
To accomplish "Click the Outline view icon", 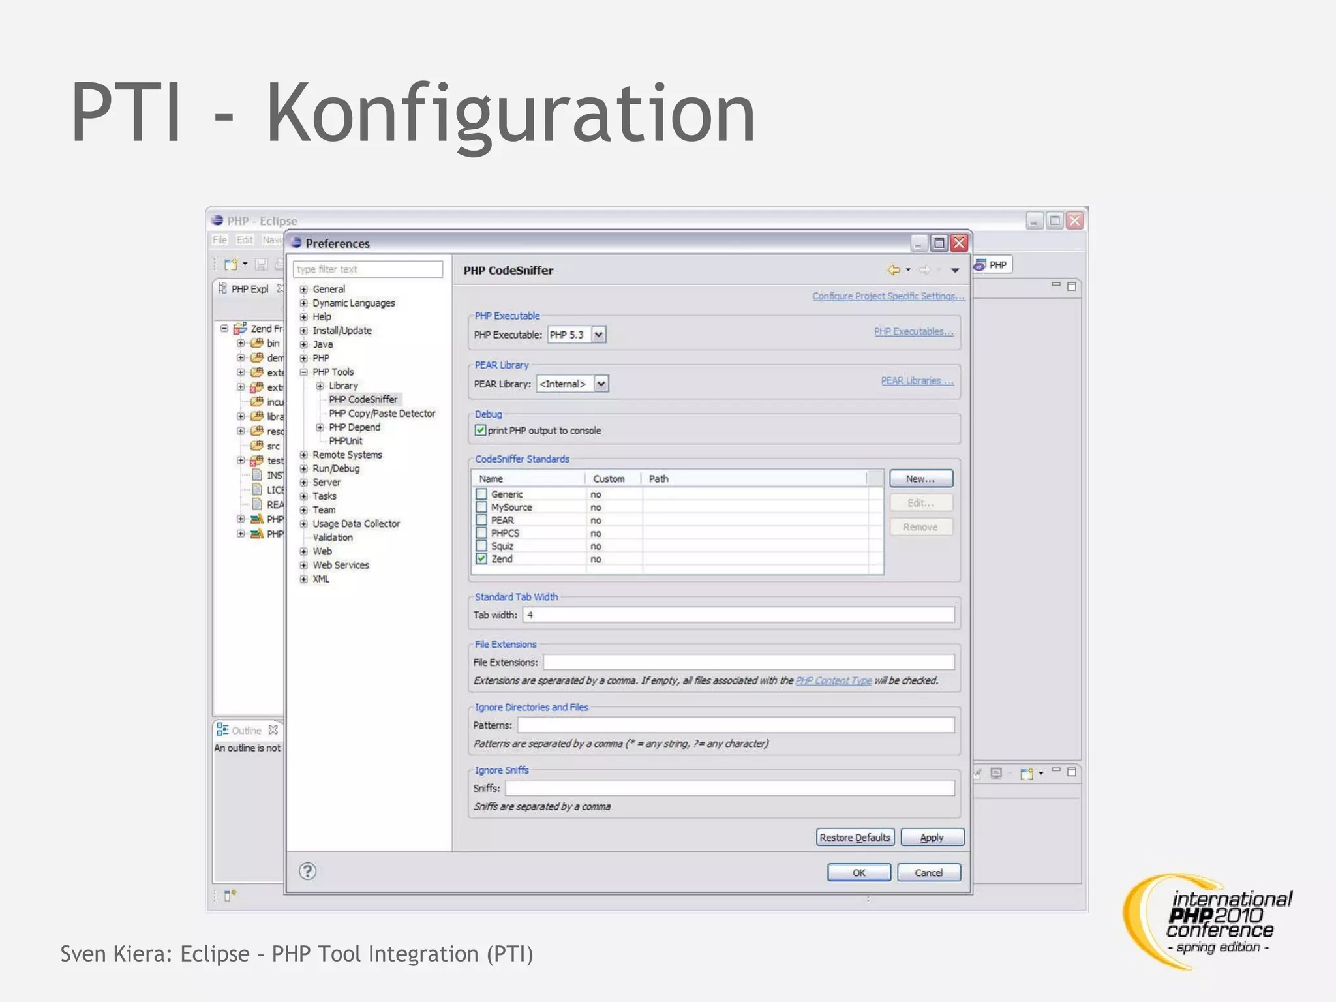I will point(222,729).
